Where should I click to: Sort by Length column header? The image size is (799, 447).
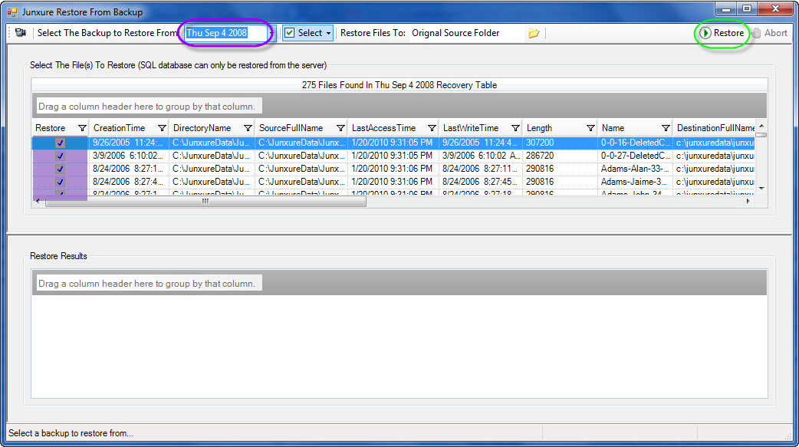tap(539, 128)
